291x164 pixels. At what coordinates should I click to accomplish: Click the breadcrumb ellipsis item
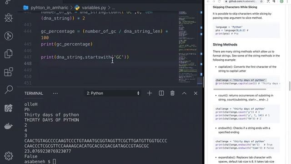[113, 8]
